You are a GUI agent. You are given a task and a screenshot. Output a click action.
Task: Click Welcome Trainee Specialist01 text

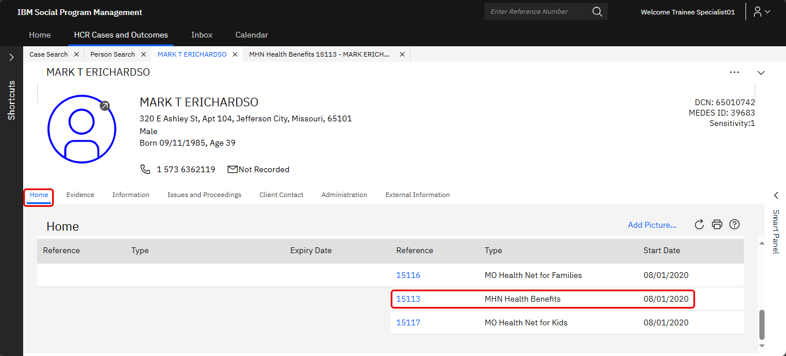(688, 12)
